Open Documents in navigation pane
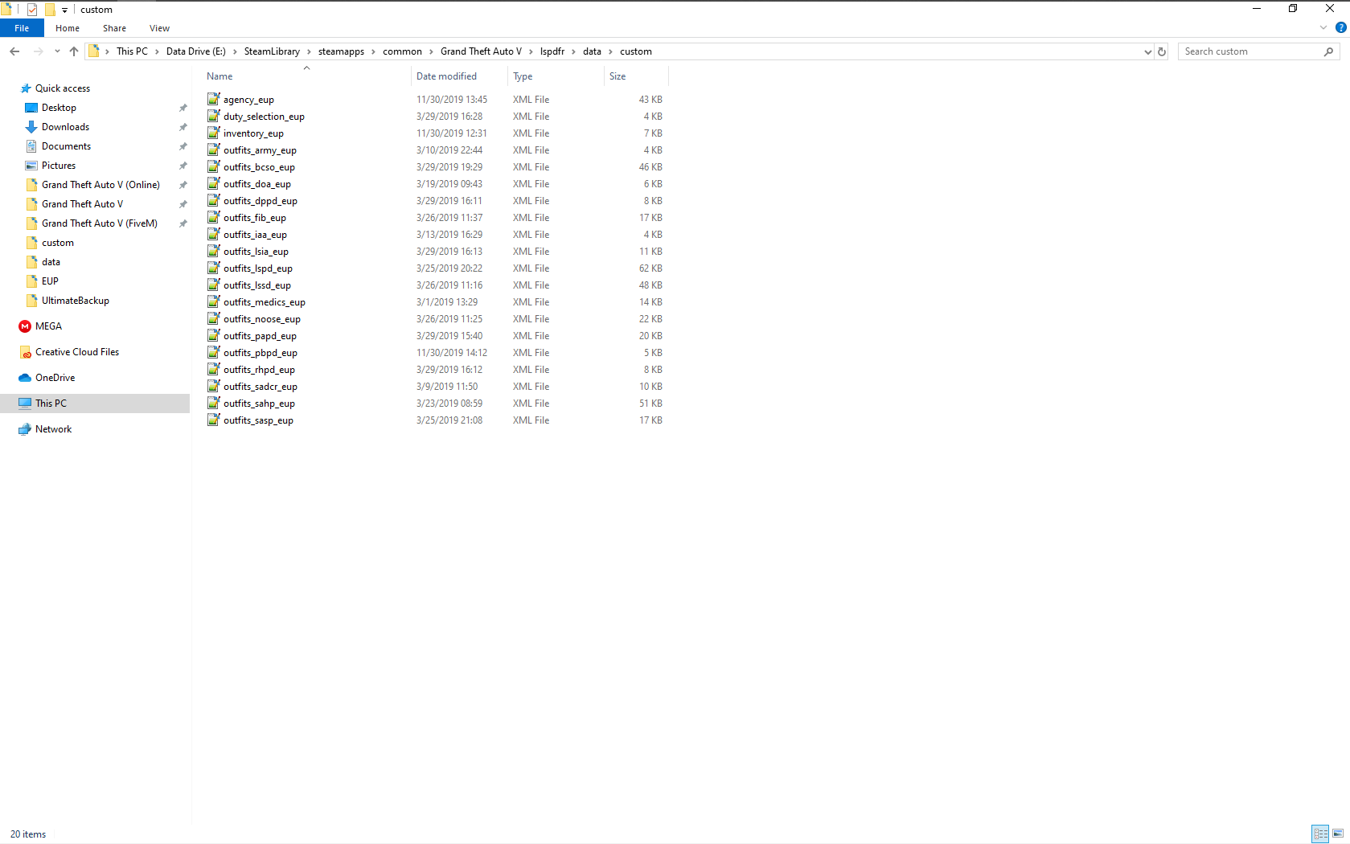The image size is (1350, 844). point(66,146)
